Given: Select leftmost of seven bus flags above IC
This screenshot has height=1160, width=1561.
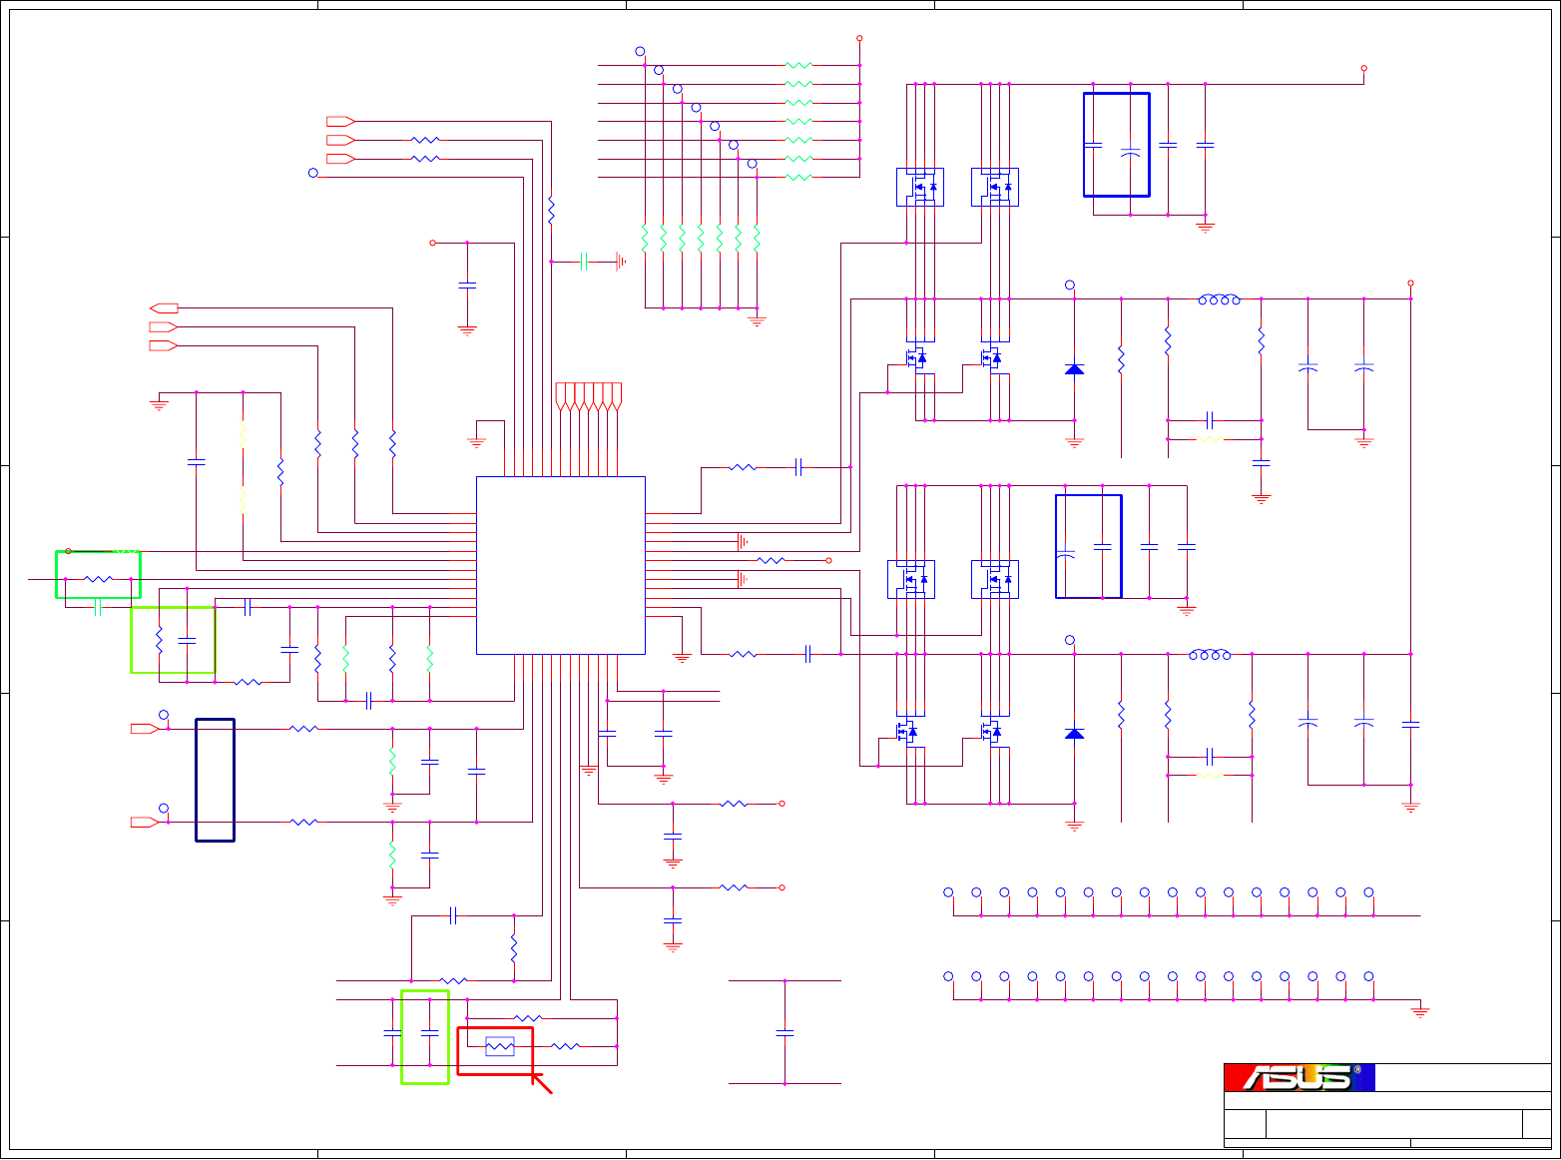Looking at the screenshot, I should (x=561, y=396).
